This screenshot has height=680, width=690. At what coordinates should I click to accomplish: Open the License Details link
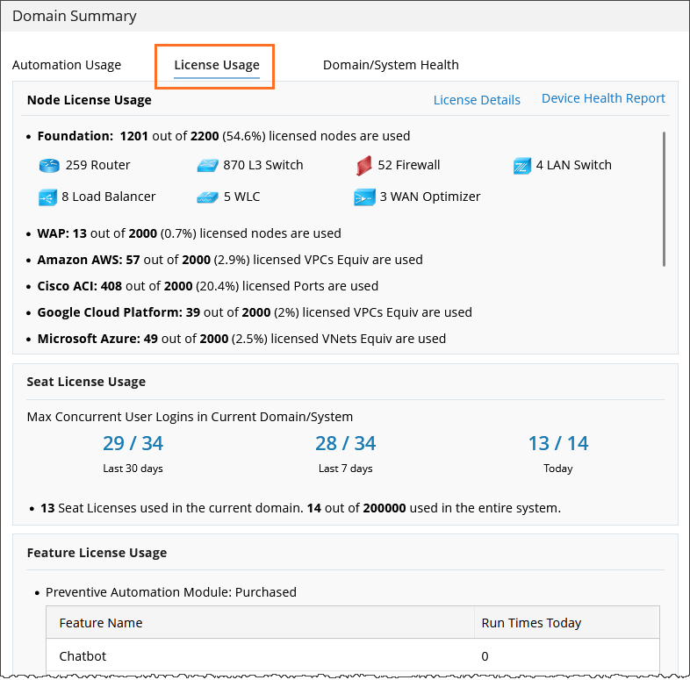tap(477, 100)
